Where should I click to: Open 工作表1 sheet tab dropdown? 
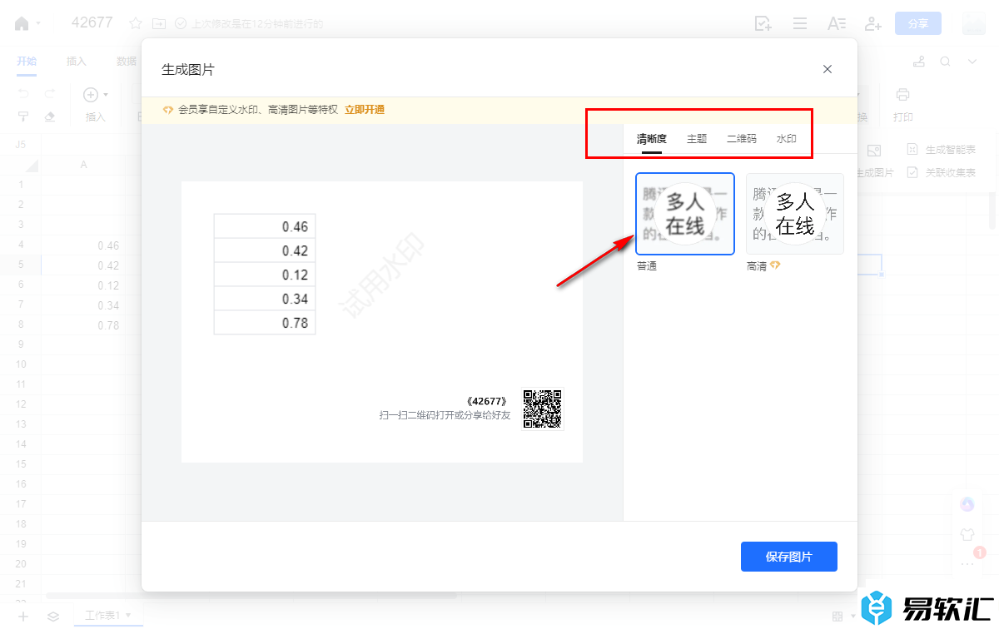pos(128,616)
